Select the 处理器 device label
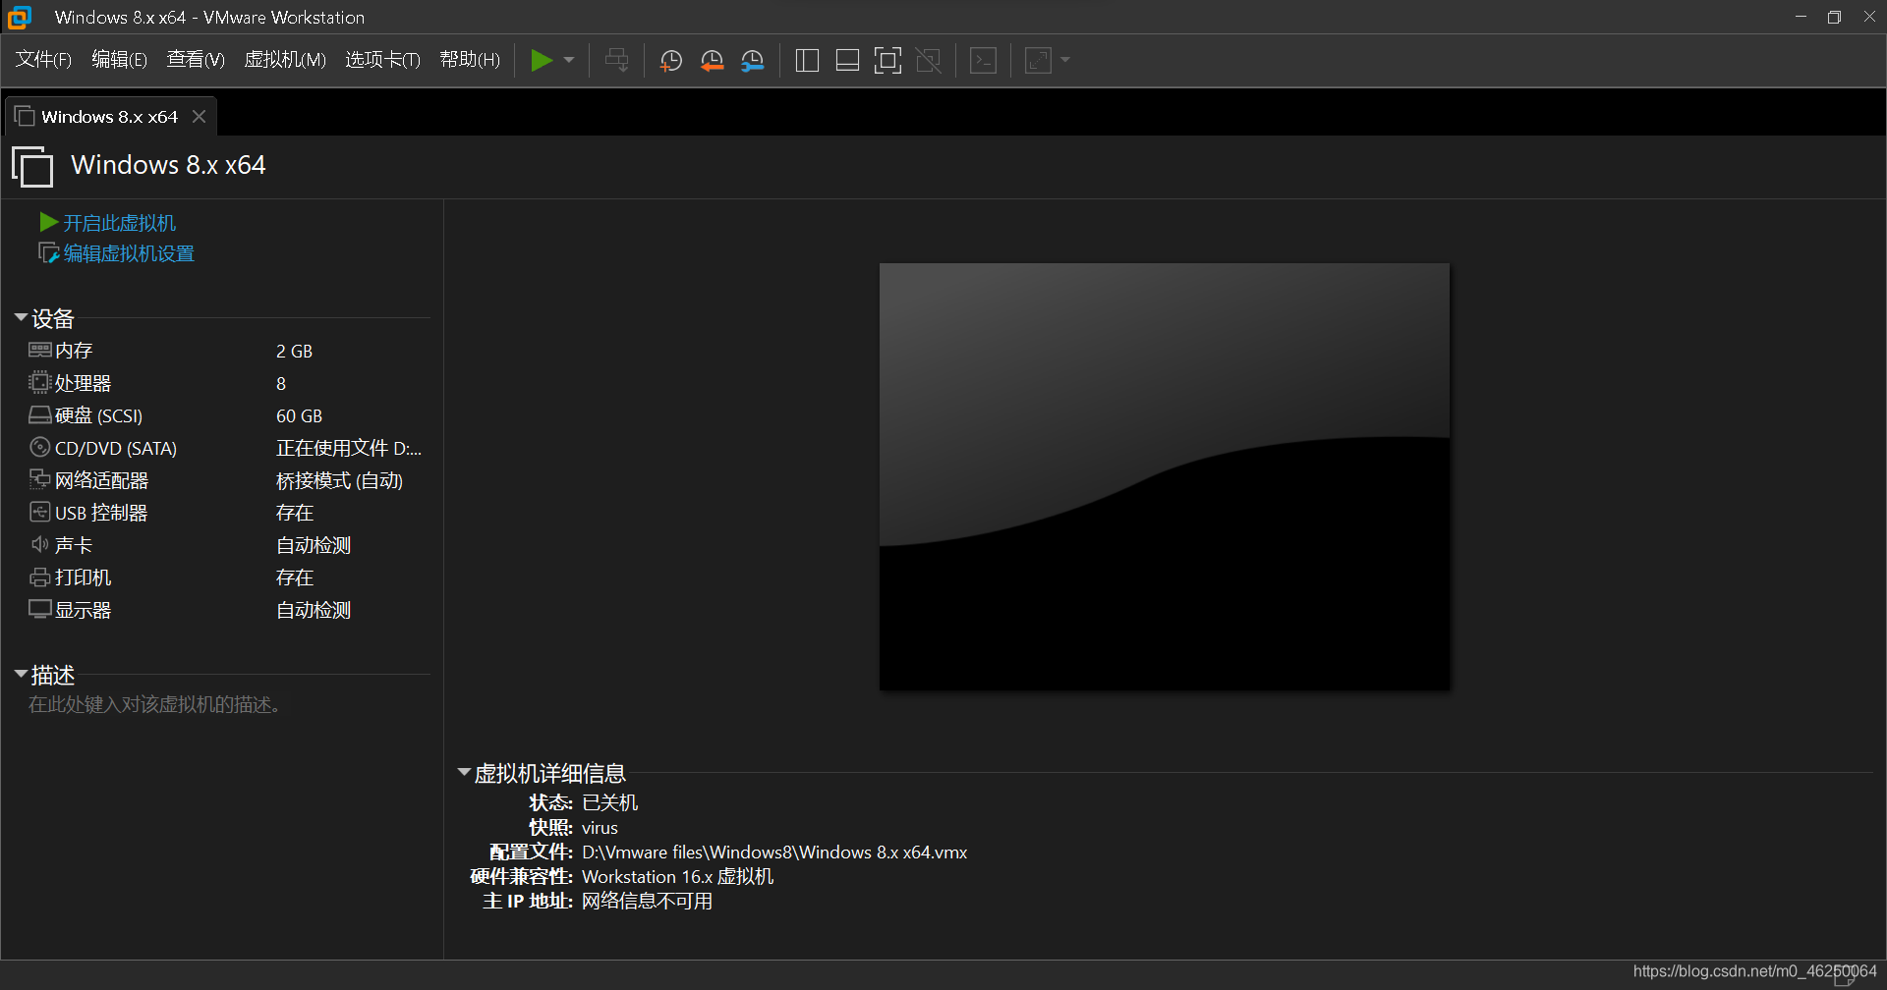Screen dimensions: 1887x990 pos(83,383)
